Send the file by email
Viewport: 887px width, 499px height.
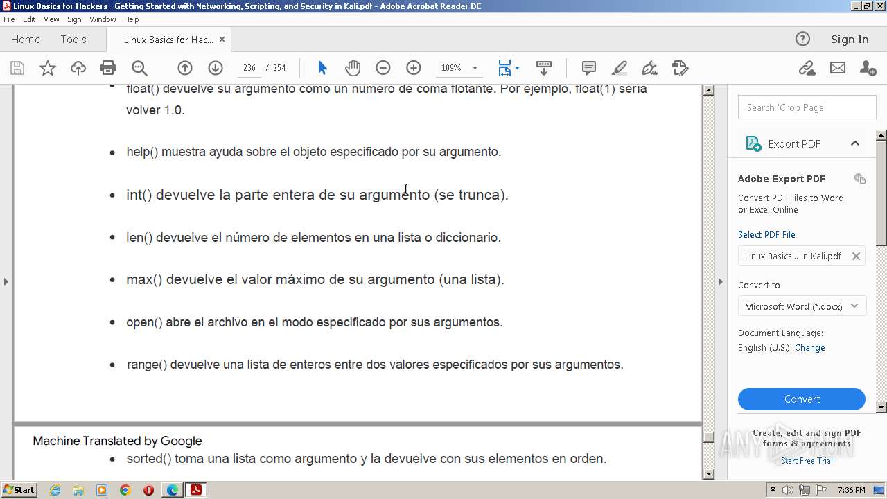(x=838, y=68)
